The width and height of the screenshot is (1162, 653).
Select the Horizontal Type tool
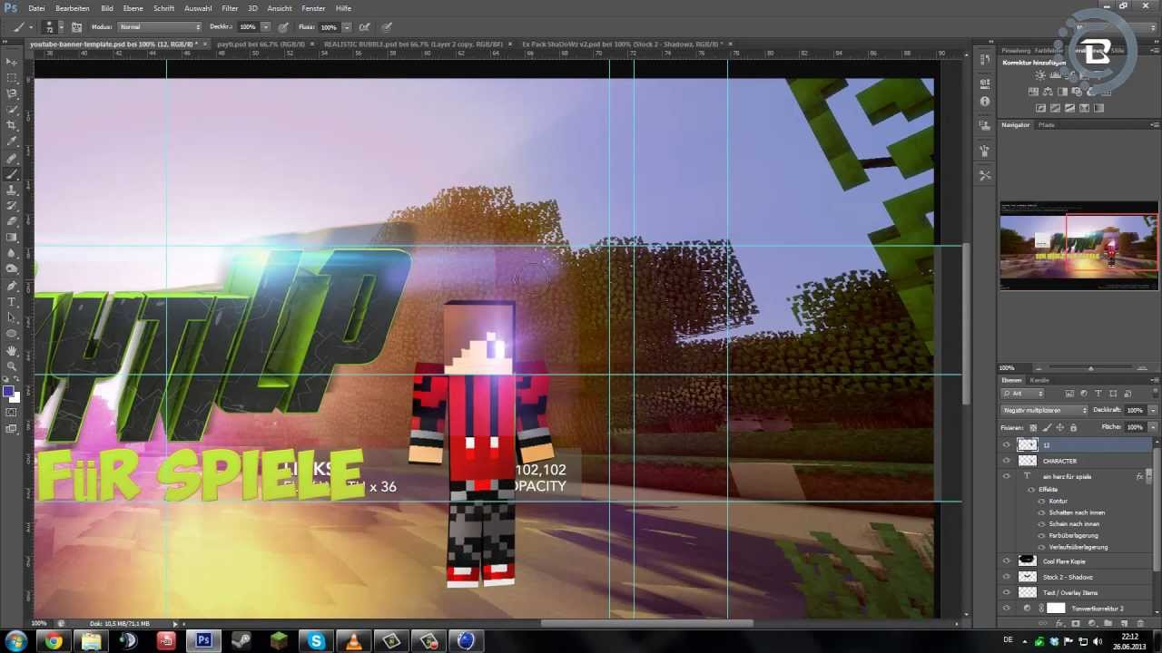tap(12, 301)
